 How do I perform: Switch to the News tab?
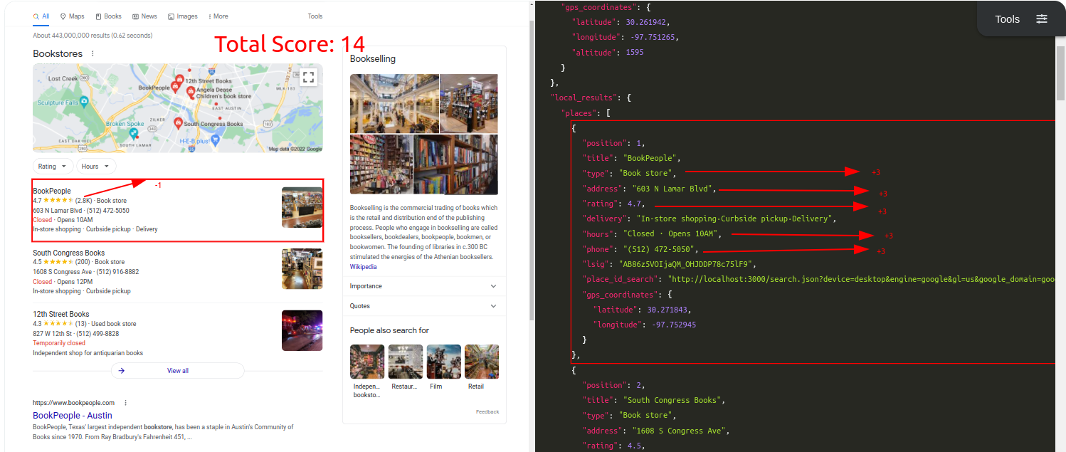pos(144,16)
